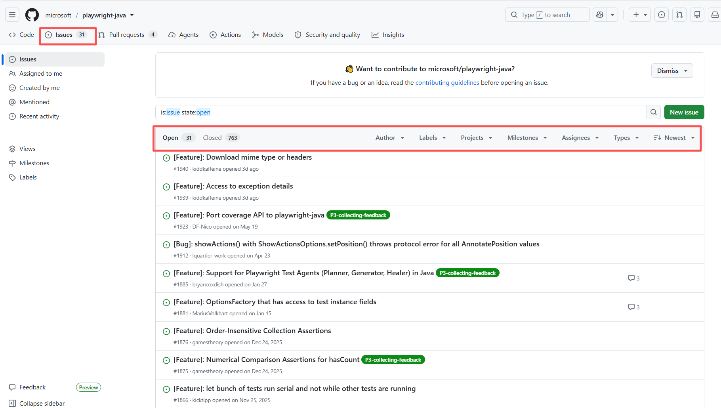The width and height of the screenshot is (721, 408).
Task: Open Labels in the sidebar
Action: [x=55, y=177]
